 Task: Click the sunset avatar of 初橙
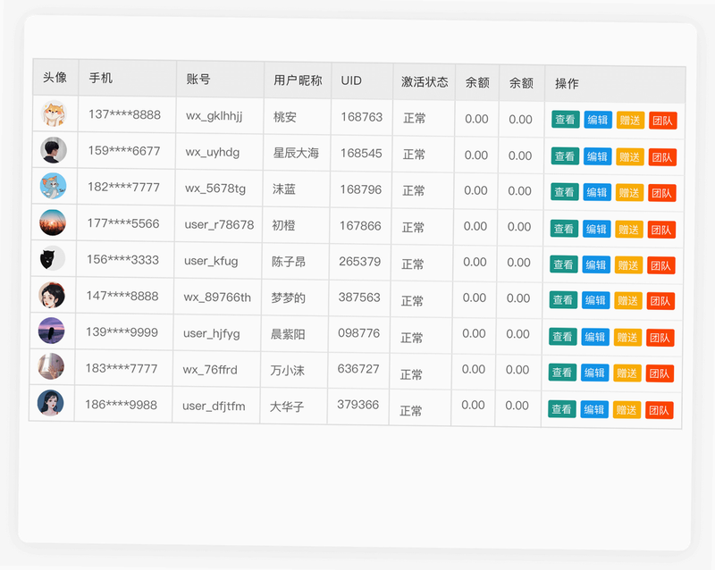[x=53, y=222]
